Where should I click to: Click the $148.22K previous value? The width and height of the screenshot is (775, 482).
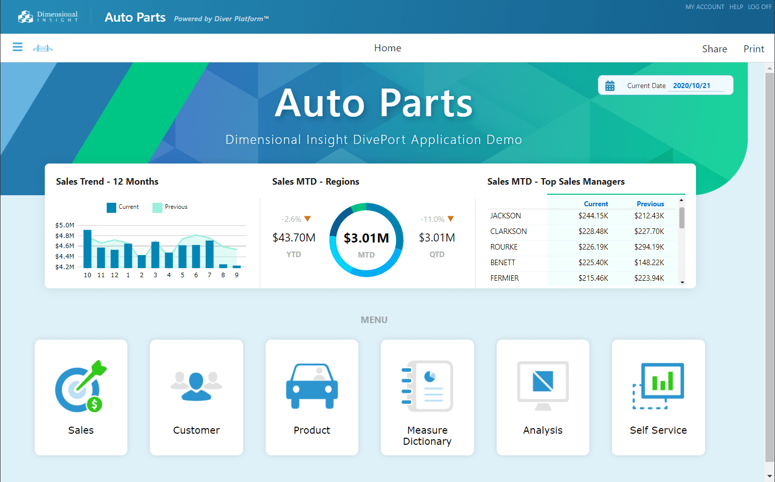coord(649,263)
